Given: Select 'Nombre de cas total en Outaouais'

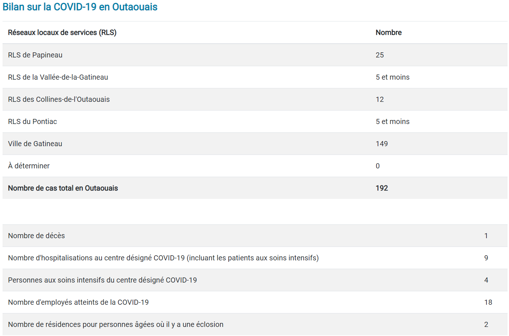Looking at the screenshot, I should [63, 188].
